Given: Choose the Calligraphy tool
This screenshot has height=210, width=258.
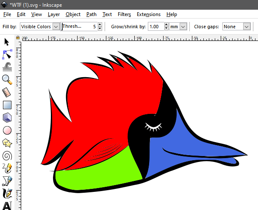Looking at the screenshot, I should [7, 194].
